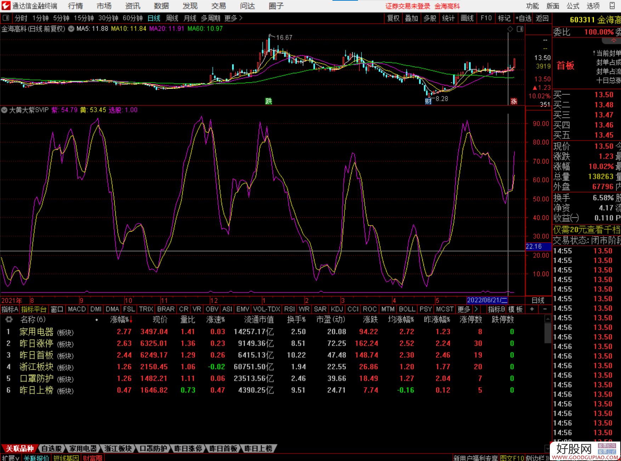The image size is (621, 461).
Task: Select the KDJ indicator tab
Action: coord(337,309)
